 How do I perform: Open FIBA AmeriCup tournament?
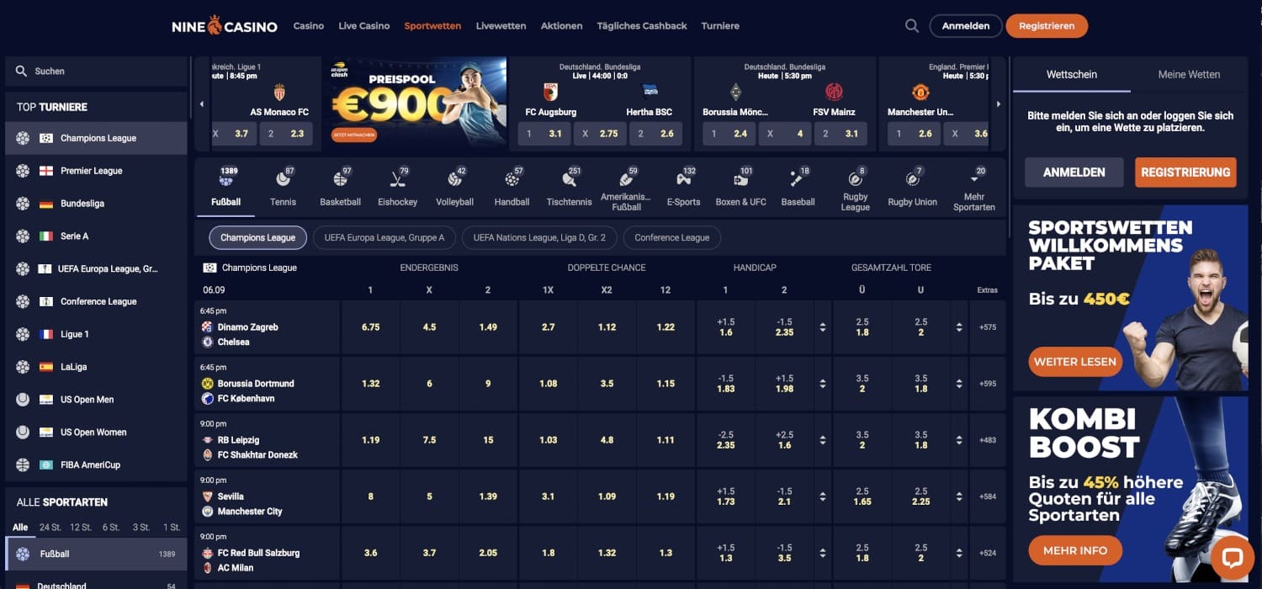[x=96, y=465]
